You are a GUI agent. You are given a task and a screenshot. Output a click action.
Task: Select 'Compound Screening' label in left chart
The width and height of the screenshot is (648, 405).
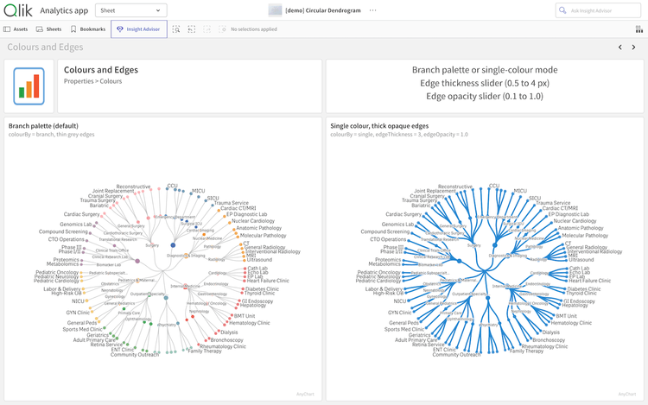[x=63, y=231]
